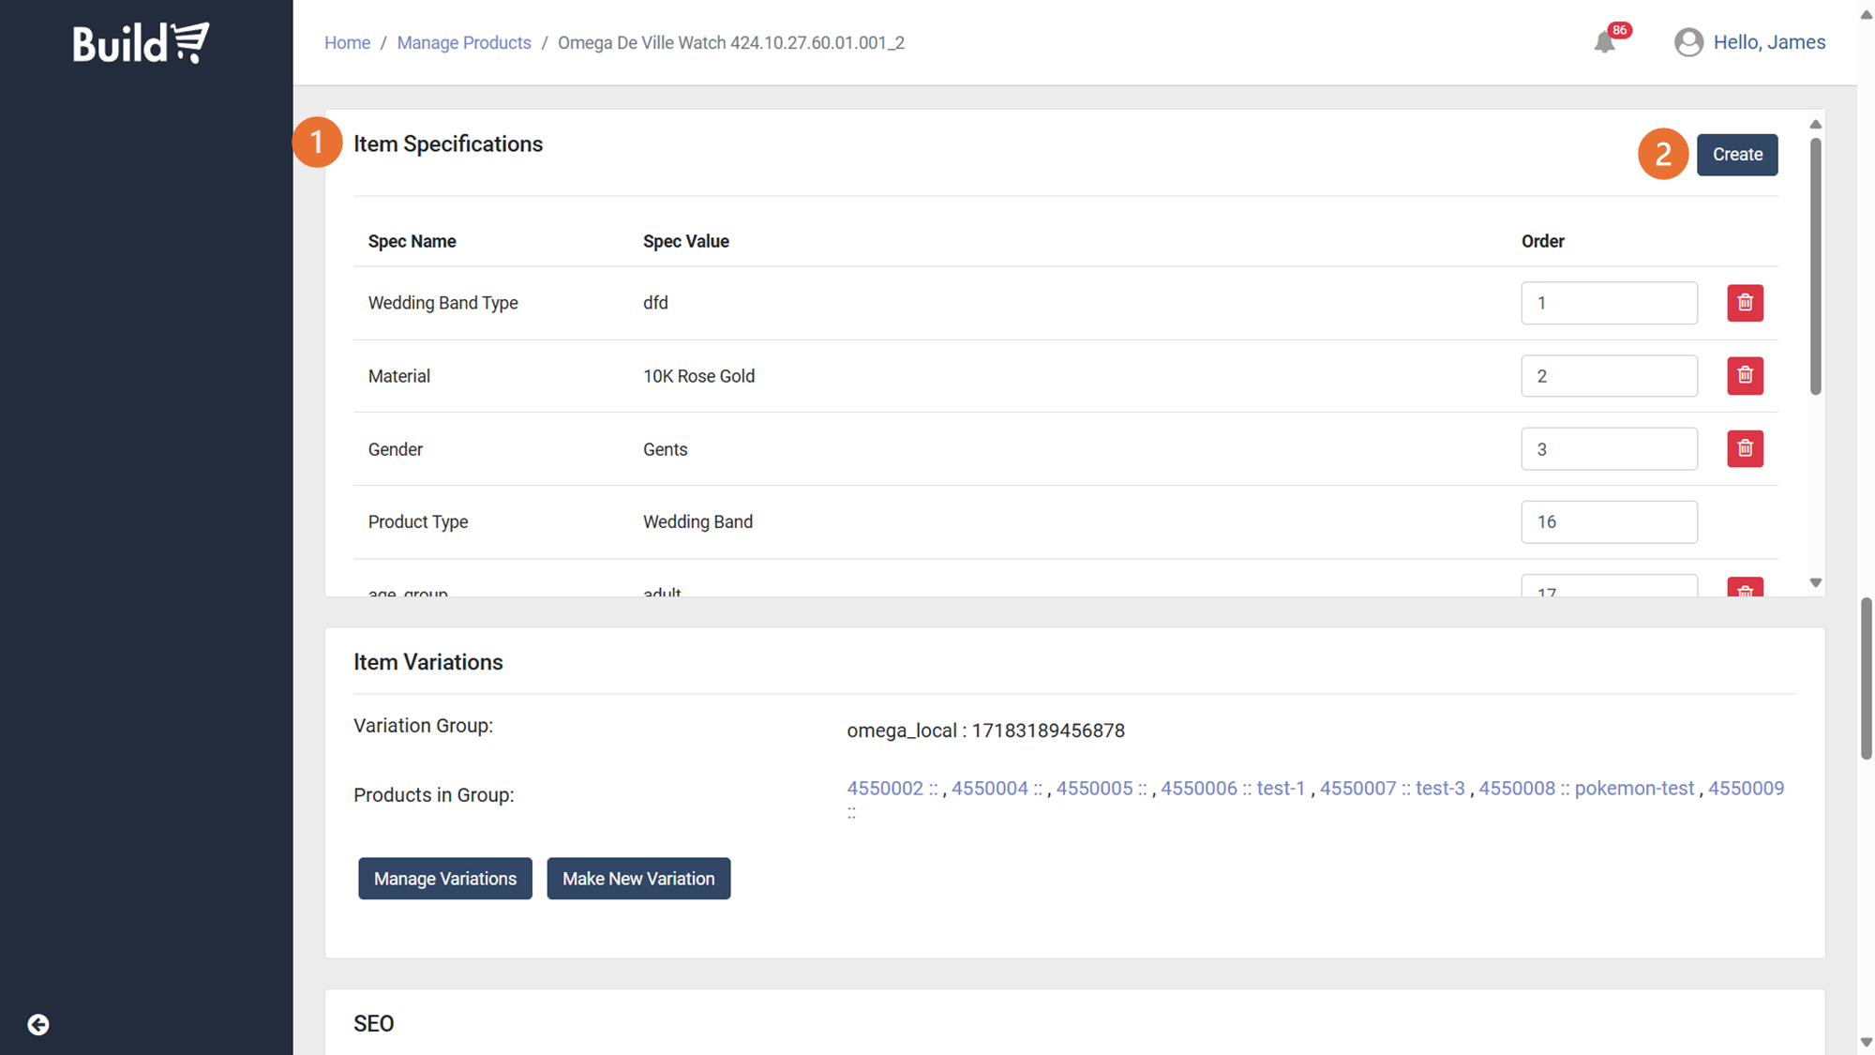Edit order field for Wedding Band Type

1608,303
